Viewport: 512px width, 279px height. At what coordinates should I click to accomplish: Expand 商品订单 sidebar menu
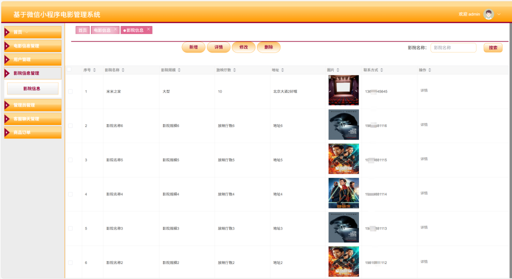point(32,132)
